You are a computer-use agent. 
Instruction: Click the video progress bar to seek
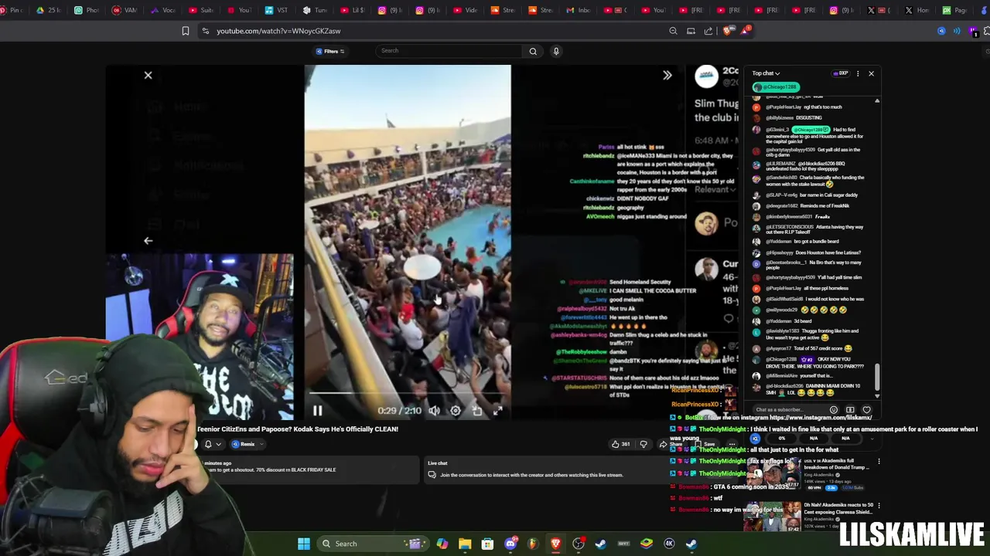(x=407, y=393)
